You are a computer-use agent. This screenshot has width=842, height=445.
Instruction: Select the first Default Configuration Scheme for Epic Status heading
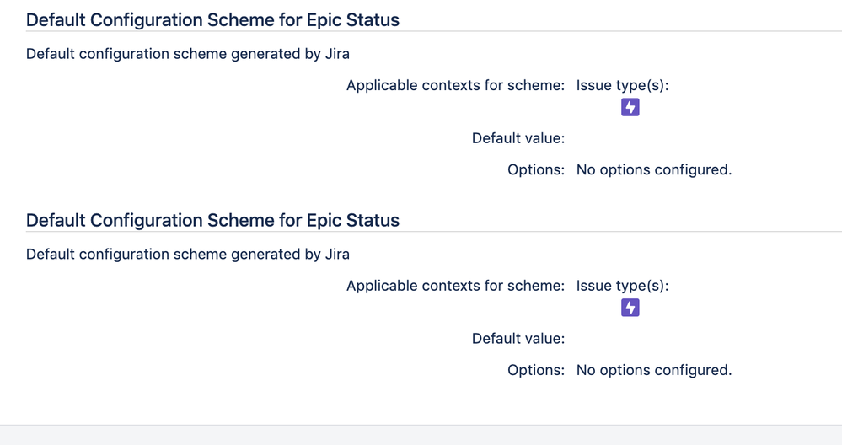pyautogui.click(x=212, y=20)
